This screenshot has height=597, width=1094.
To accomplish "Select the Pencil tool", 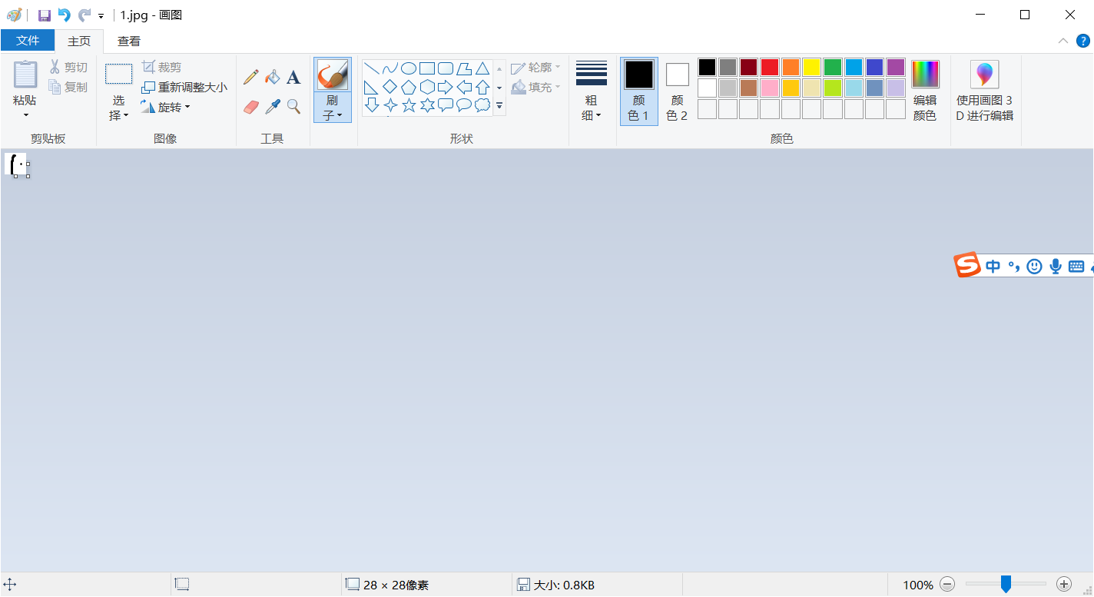I will [251, 77].
